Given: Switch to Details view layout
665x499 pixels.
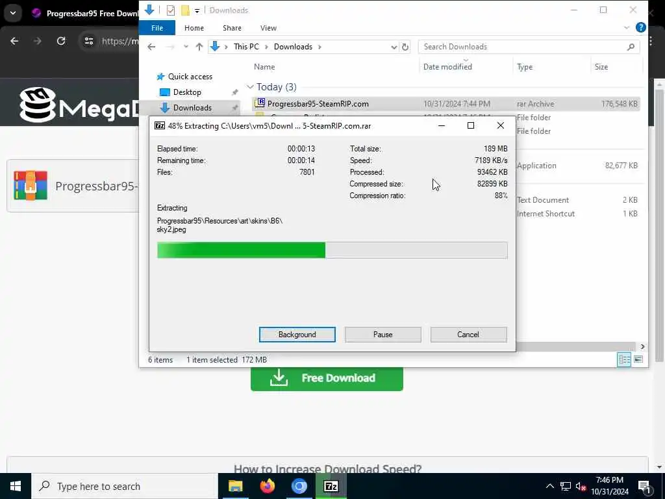Looking at the screenshot, I should click(x=624, y=359).
